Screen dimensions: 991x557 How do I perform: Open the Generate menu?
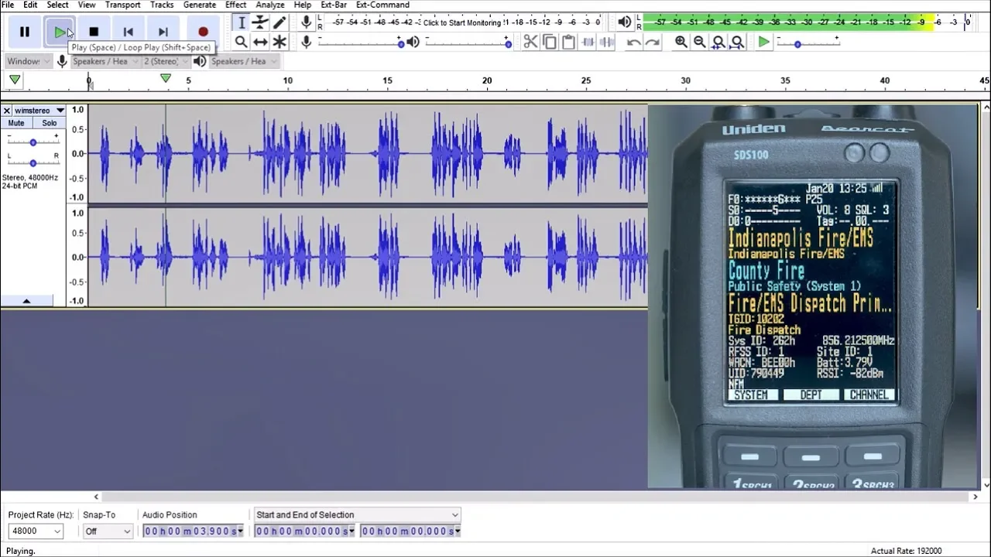pos(200,5)
